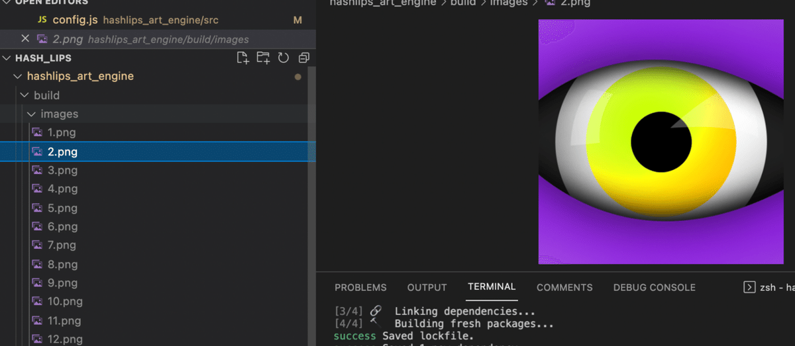Image resolution: width=795 pixels, height=346 pixels.
Task: Click 'success Saved lockfile.' terminal line
Action: click(x=403, y=336)
